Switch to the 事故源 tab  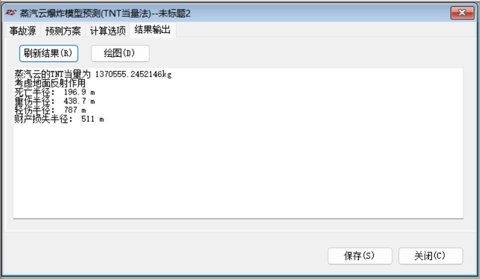[23, 31]
